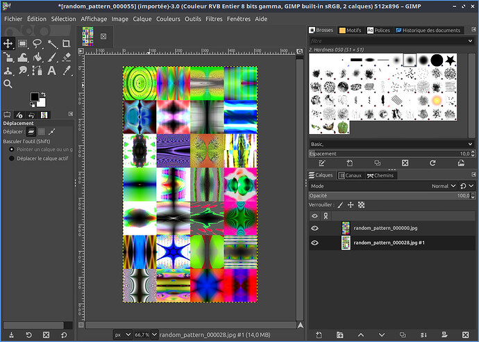Screen dimensions: 479x342
Task: Open the Calque menu
Action: click(142, 19)
